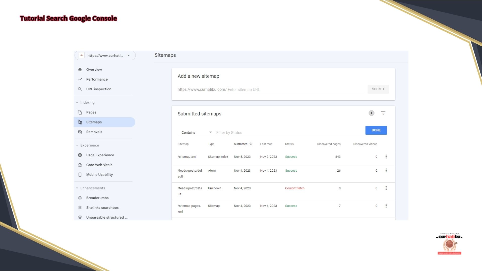Open more options for /sitemap-pages.xml row
The image size is (482, 271).
[x=386, y=206]
